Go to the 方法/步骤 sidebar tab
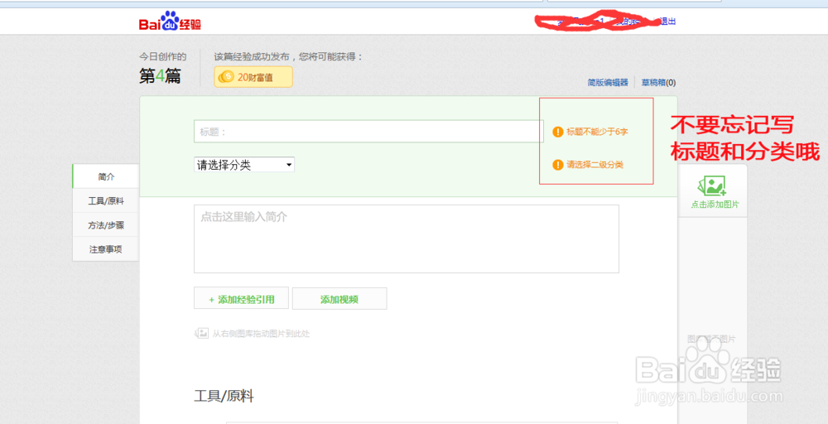Viewport: 828px width, 424px height. click(x=106, y=225)
